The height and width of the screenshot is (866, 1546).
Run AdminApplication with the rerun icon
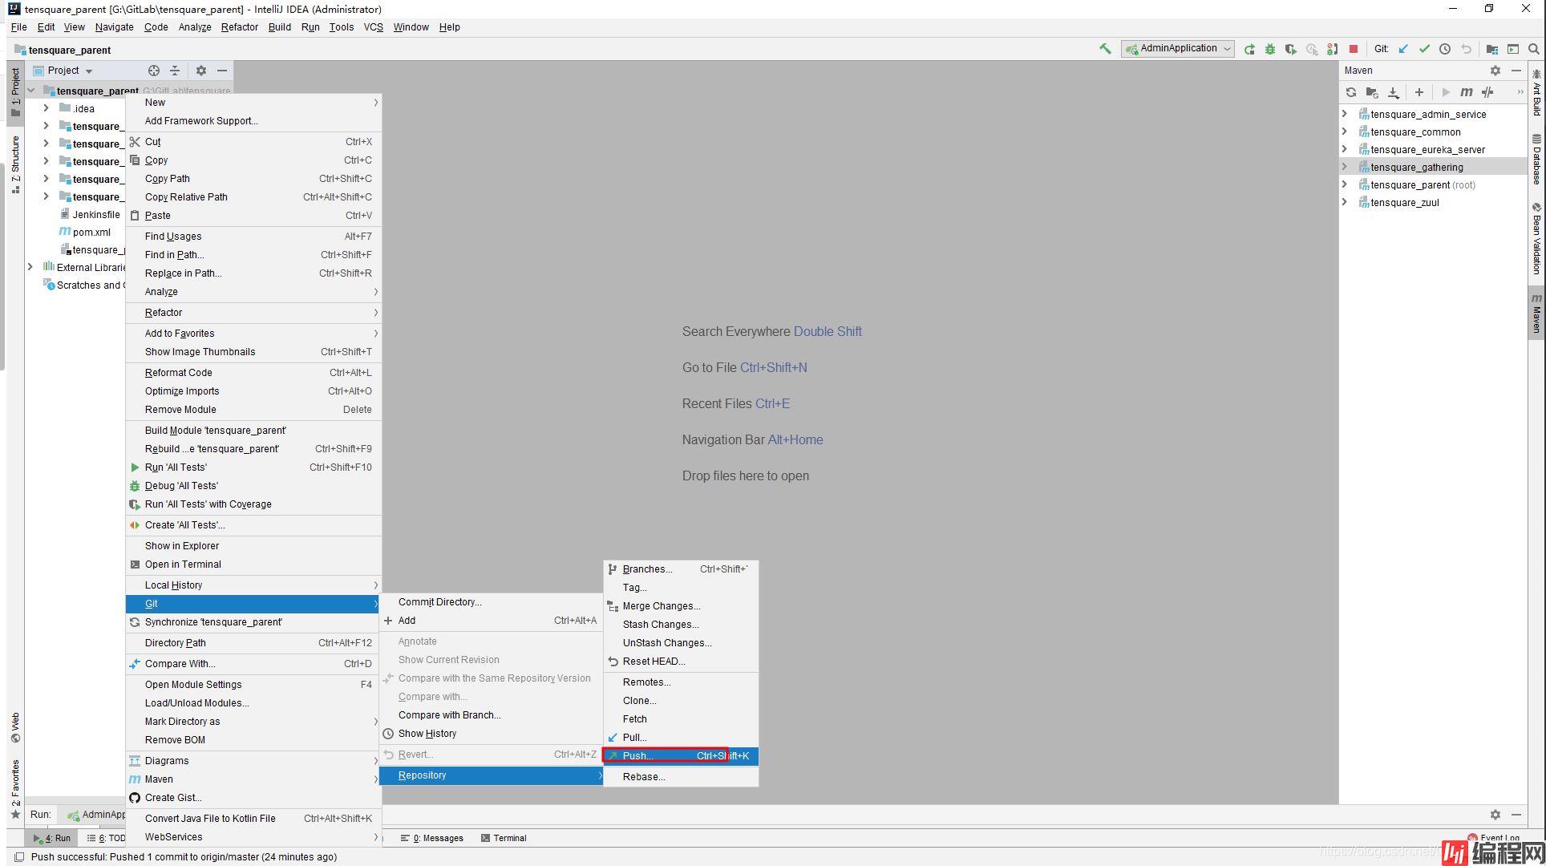pyautogui.click(x=1249, y=49)
